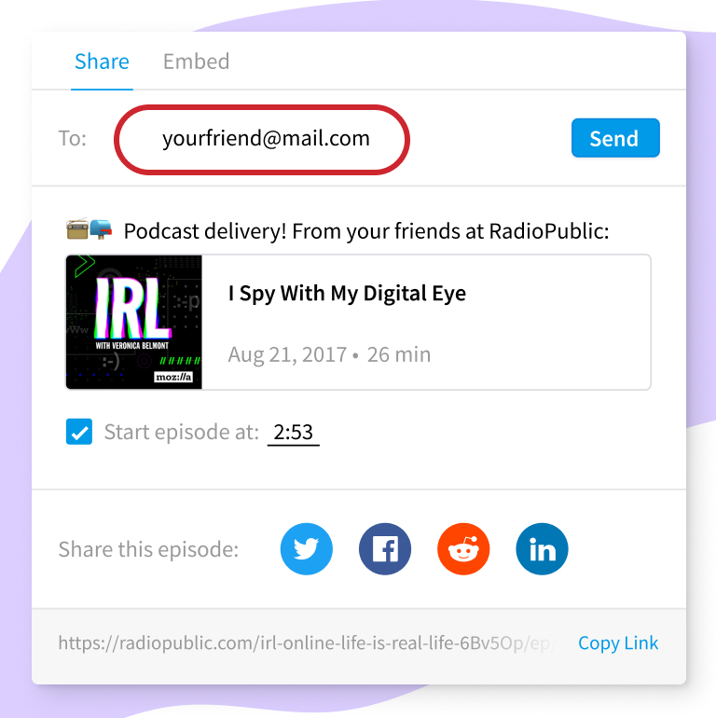Click the radio emoji icon
The width and height of the screenshot is (716, 718).
[x=77, y=228]
